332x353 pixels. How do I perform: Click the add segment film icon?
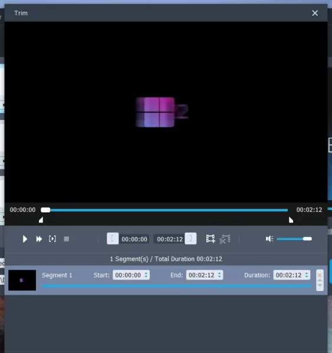(211, 239)
